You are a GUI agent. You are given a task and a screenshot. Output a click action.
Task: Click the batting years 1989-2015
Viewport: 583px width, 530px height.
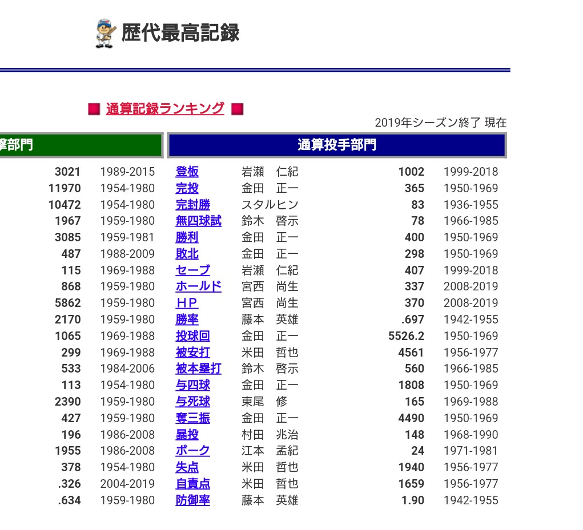pos(127,172)
